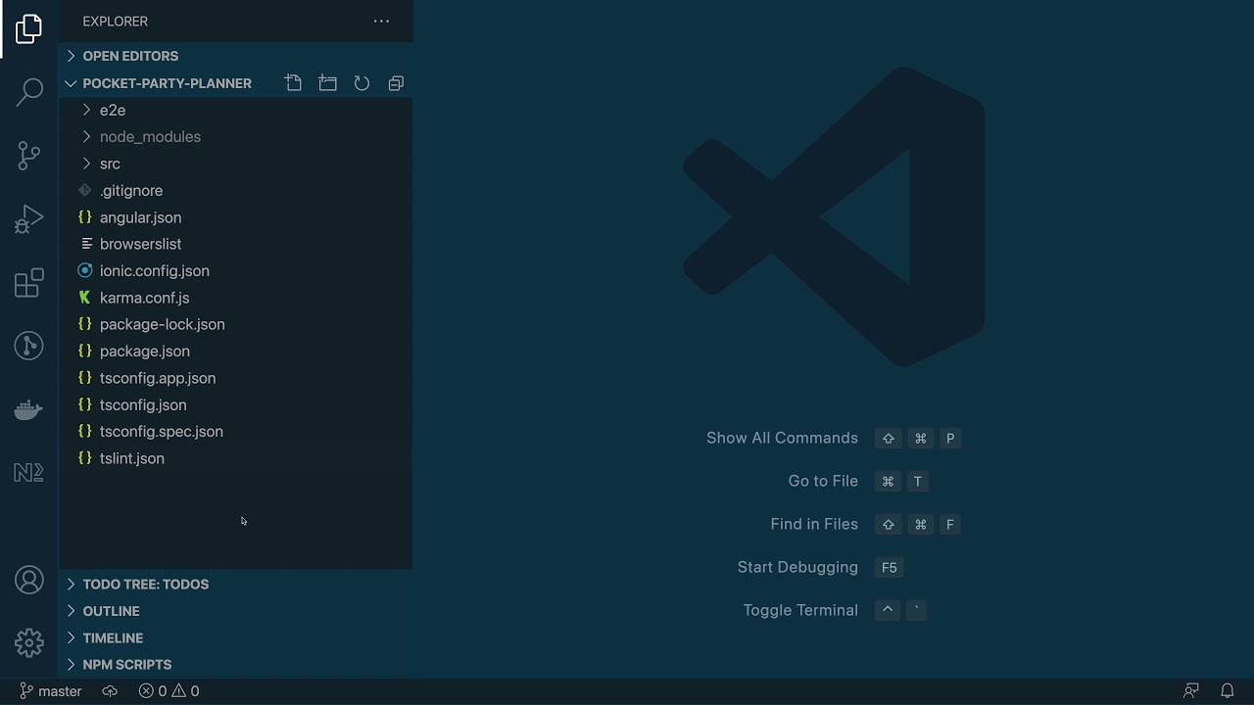Expand the src folder
1254x705 pixels.
click(236, 164)
